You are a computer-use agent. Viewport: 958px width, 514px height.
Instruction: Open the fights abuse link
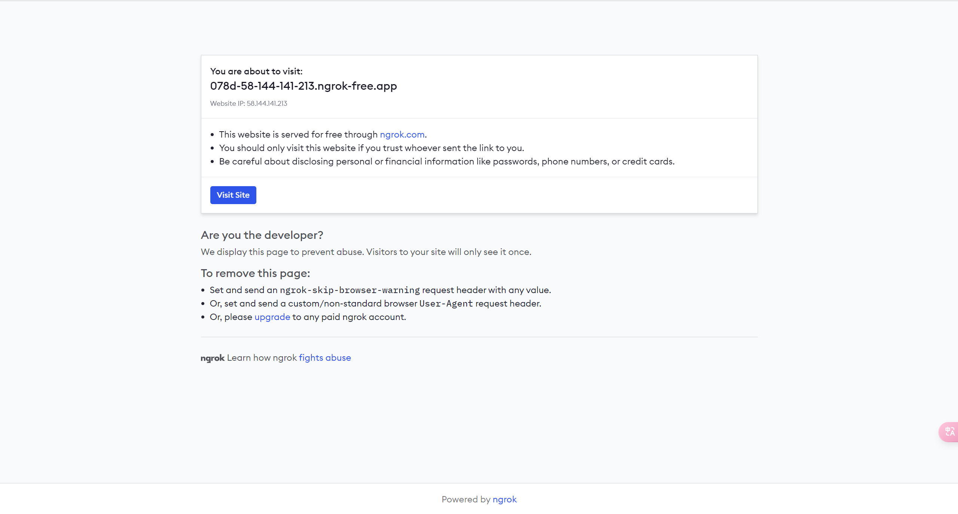tap(324, 358)
